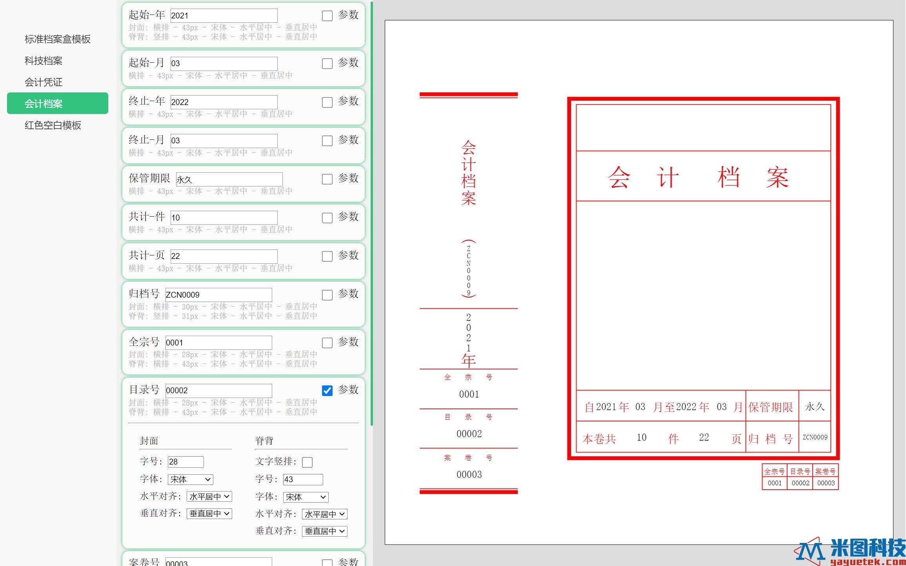Click the 共计-页 input field

[x=224, y=256]
